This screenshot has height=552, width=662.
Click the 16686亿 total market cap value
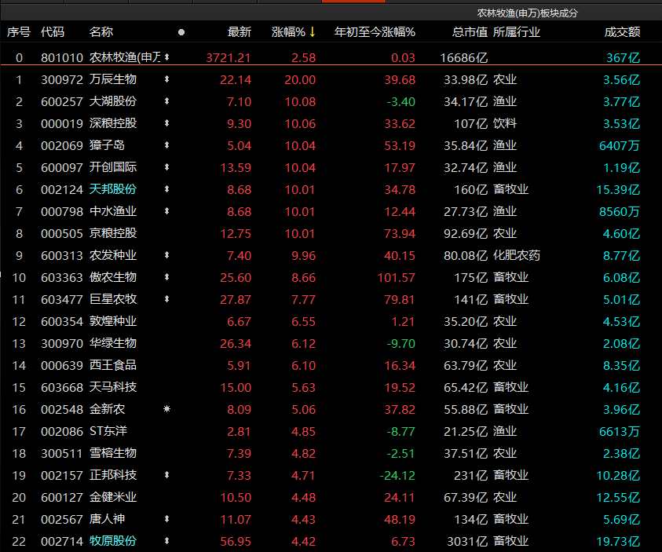[463, 57]
